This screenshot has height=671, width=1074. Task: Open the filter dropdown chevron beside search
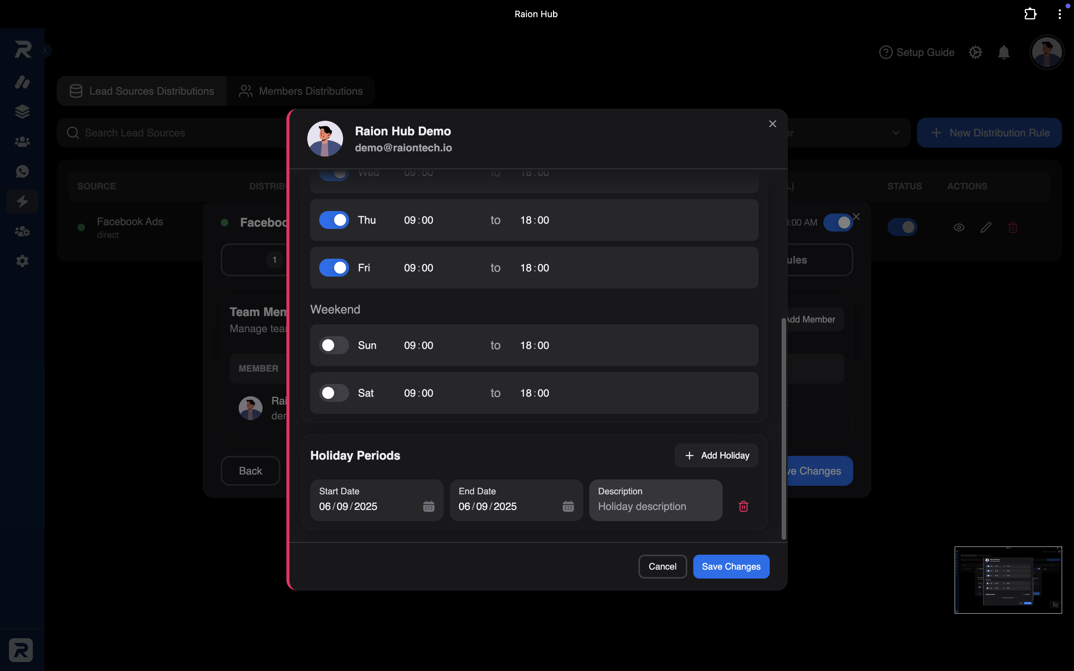[x=896, y=133]
